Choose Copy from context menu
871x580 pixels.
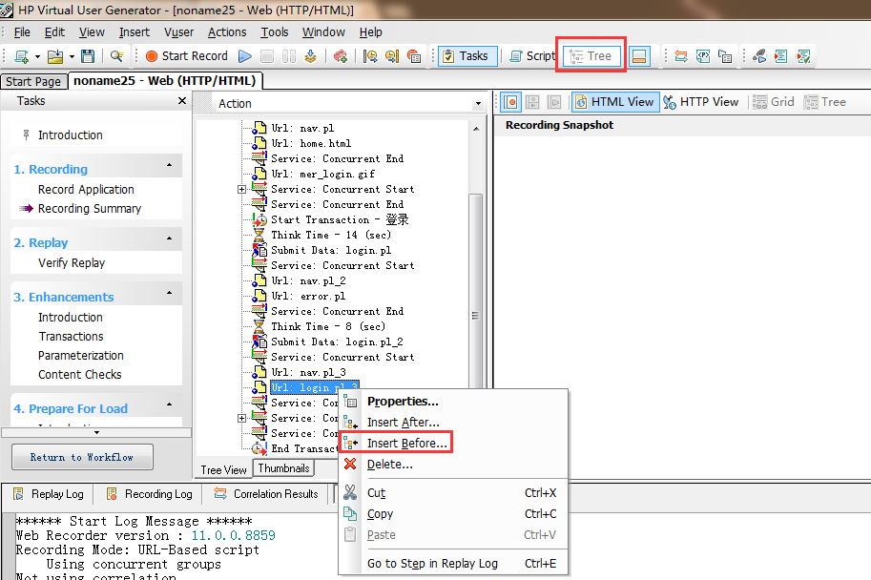[380, 514]
